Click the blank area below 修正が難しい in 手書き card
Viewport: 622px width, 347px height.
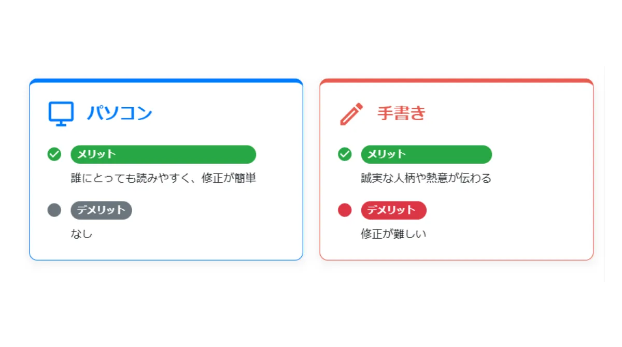pos(456,250)
